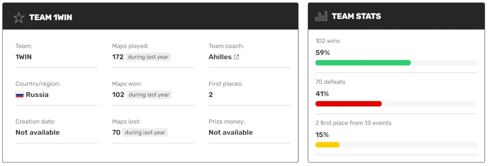Click the Prize money 'Not available' value

[x=231, y=132]
